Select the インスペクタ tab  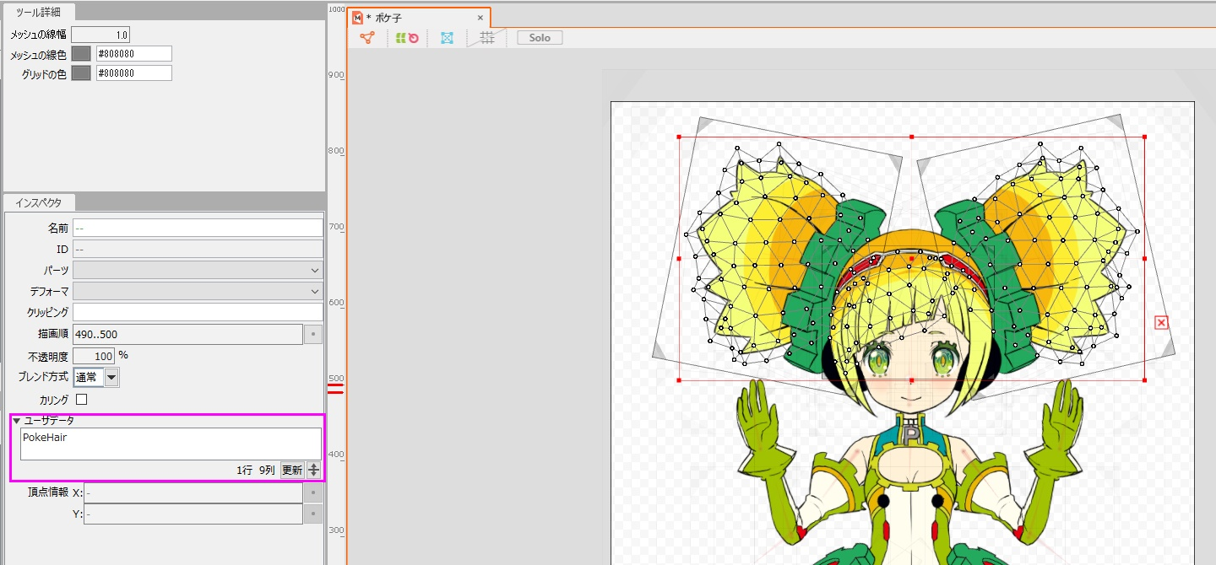(40, 202)
